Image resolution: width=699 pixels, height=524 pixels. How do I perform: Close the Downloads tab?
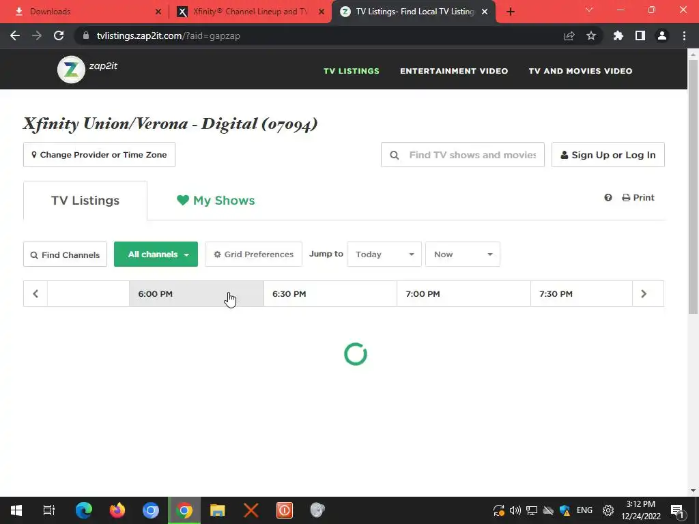tap(158, 12)
